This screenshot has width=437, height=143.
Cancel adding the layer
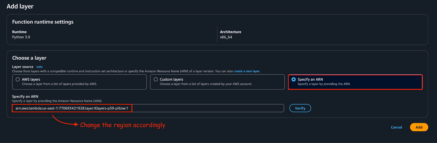pyautogui.click(x=396, y=127)
